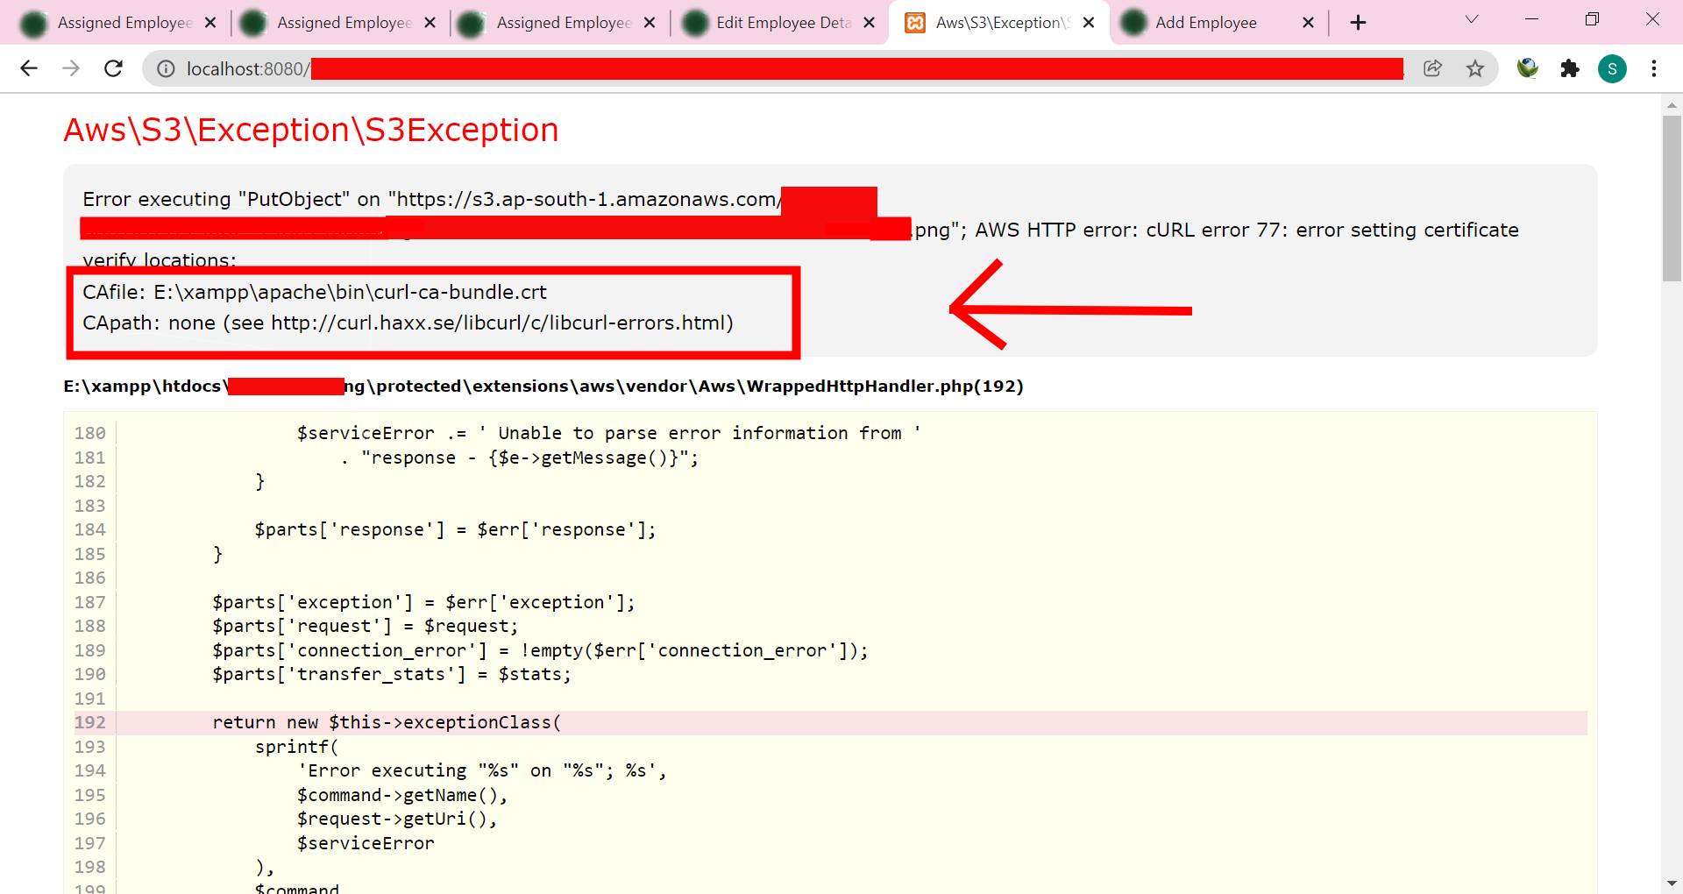Click line 189 connection_error assignment
The image size is (1683, 894).
coord(540,650)
